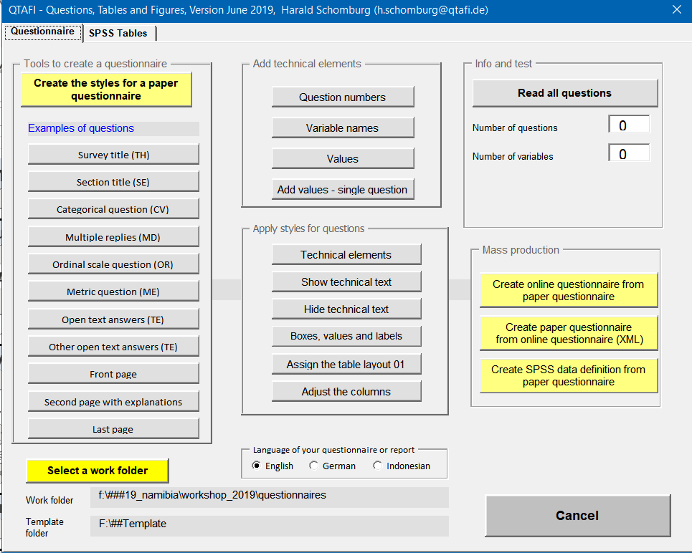Image resolution: width=692 pixels, height=553 pixels.
Task: Close the QTAFI dialog window
Action: point(676,10)
